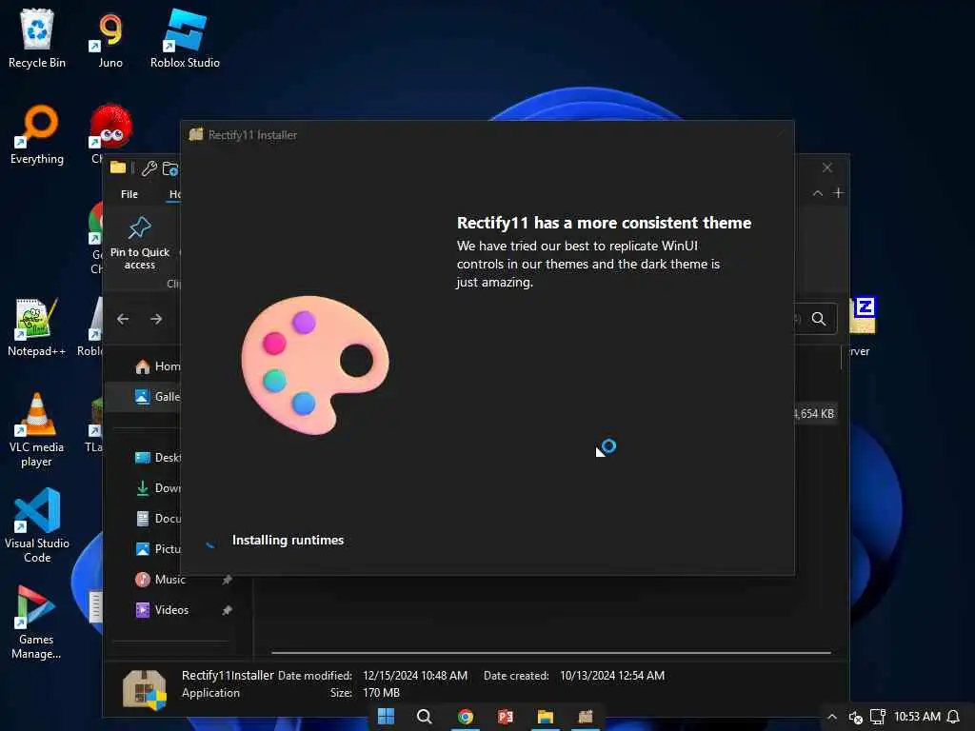Switch to File Explorer on taskbar

tap(546, 716)
